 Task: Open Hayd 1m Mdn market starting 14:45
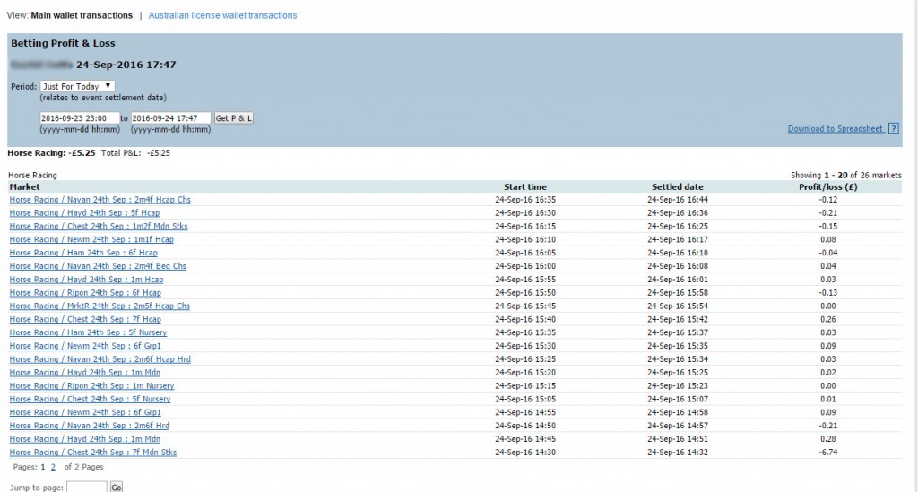85,439
